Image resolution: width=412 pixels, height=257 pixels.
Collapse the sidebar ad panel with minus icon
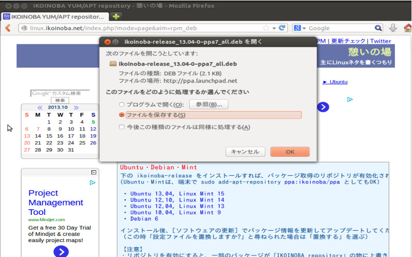[94, 172]
